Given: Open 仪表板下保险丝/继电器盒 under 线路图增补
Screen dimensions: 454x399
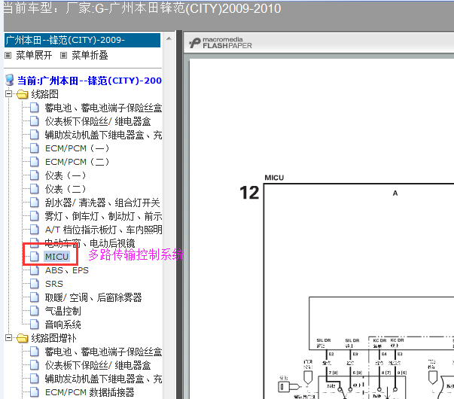Looking at the screenshot, I should (x=98, y=365).
